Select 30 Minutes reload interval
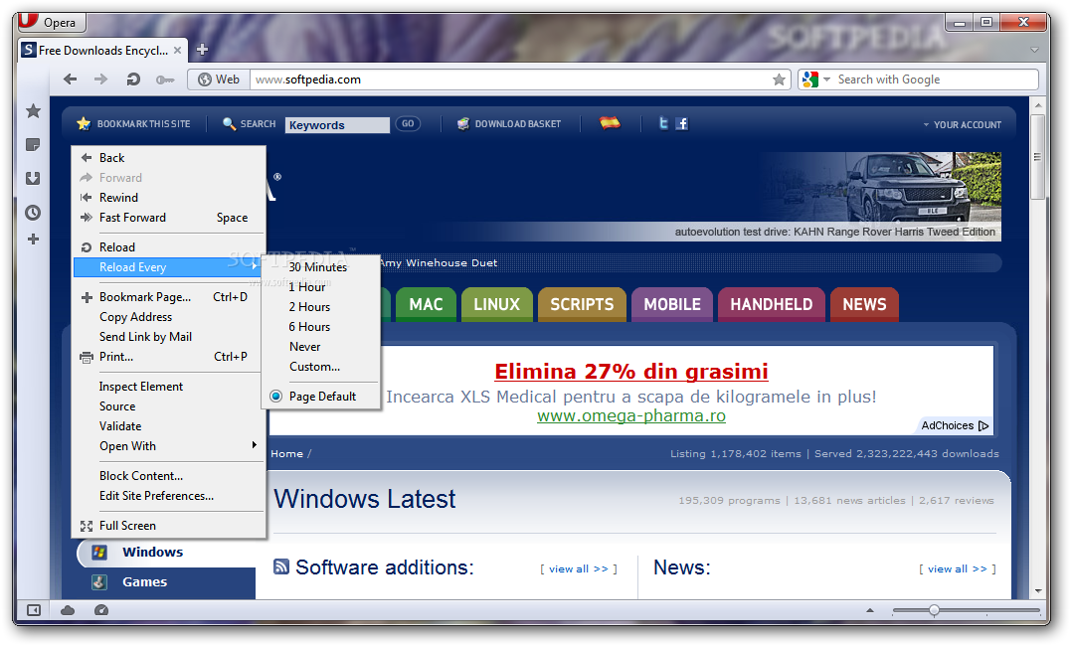 point(321,267)
